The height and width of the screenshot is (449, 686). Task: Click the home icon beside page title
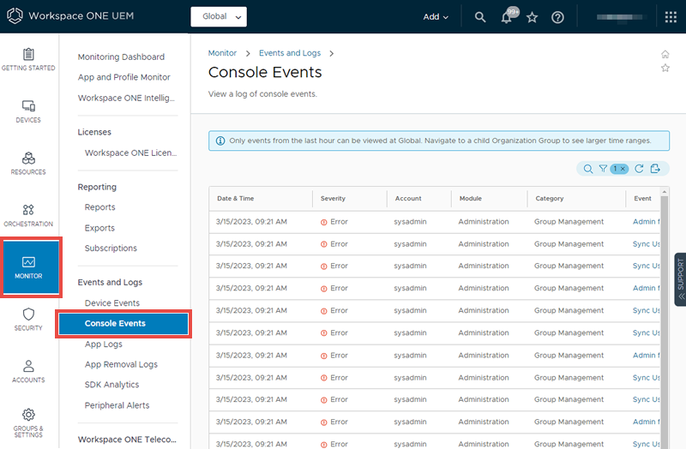[665, 54]
